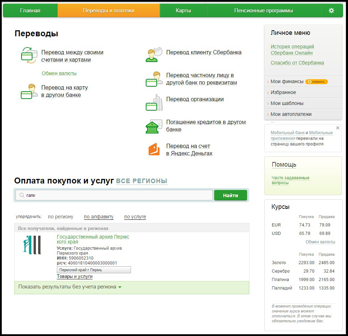Viewport: 348px width, 336px height.
Task: Click the EUR purchase rate 74.73
Action: [x=305, y=225]
